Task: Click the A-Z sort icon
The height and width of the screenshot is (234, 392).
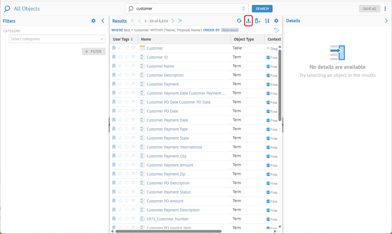Action: coord(267,21)
